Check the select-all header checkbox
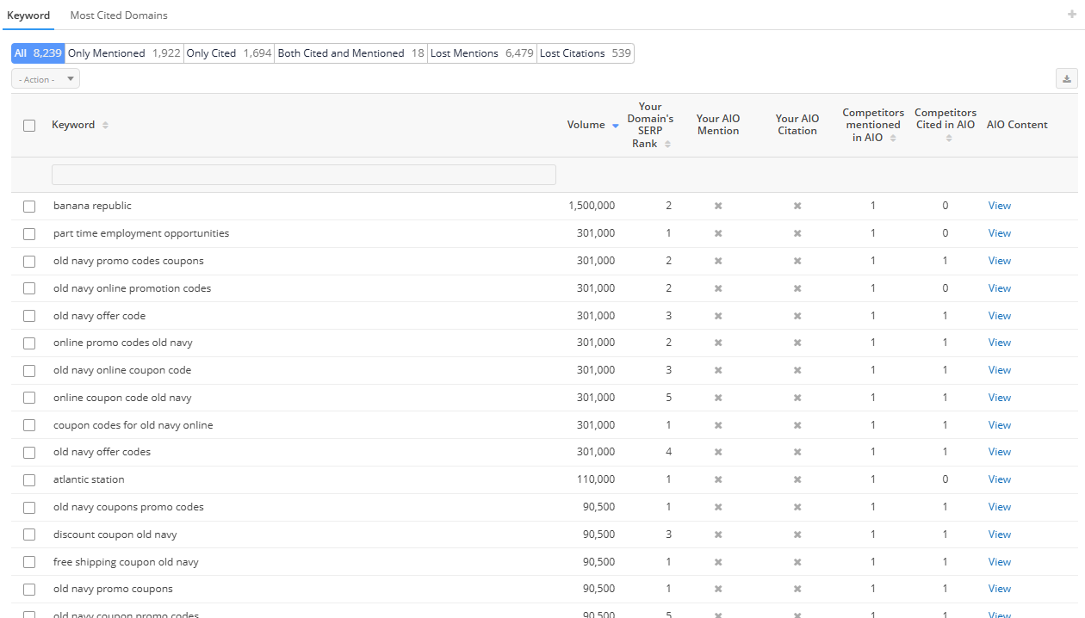Image resolution: width=1085 pixels, height=618 pixels. pyautogui.click(x=29, y=126)
